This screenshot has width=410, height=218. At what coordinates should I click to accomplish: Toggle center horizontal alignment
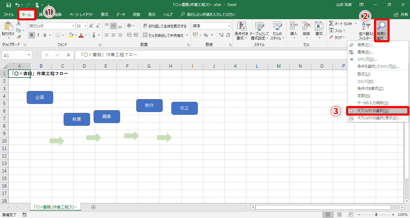pyautogui.click(x=113, y=35)
